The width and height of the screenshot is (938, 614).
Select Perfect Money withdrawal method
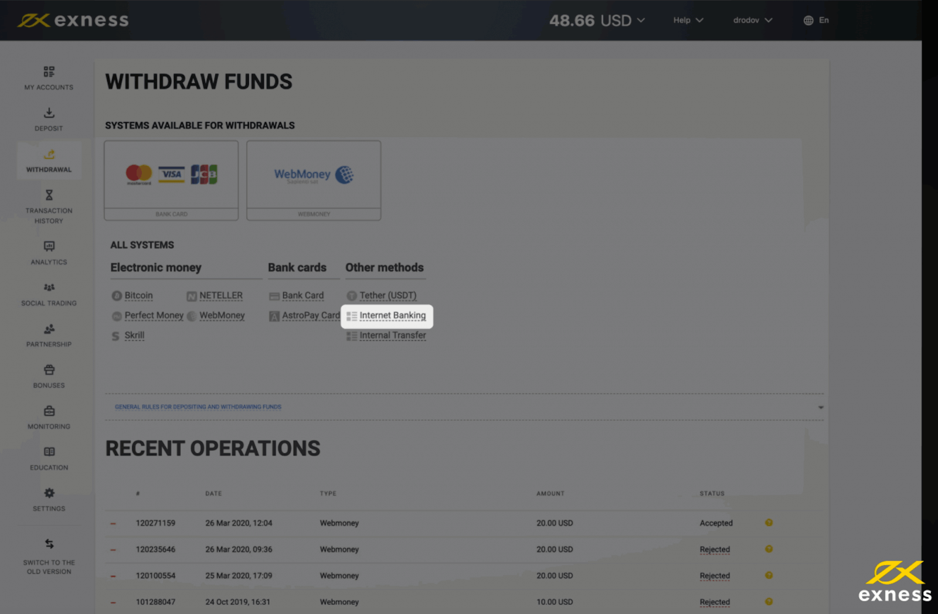(x=154, y=315)
